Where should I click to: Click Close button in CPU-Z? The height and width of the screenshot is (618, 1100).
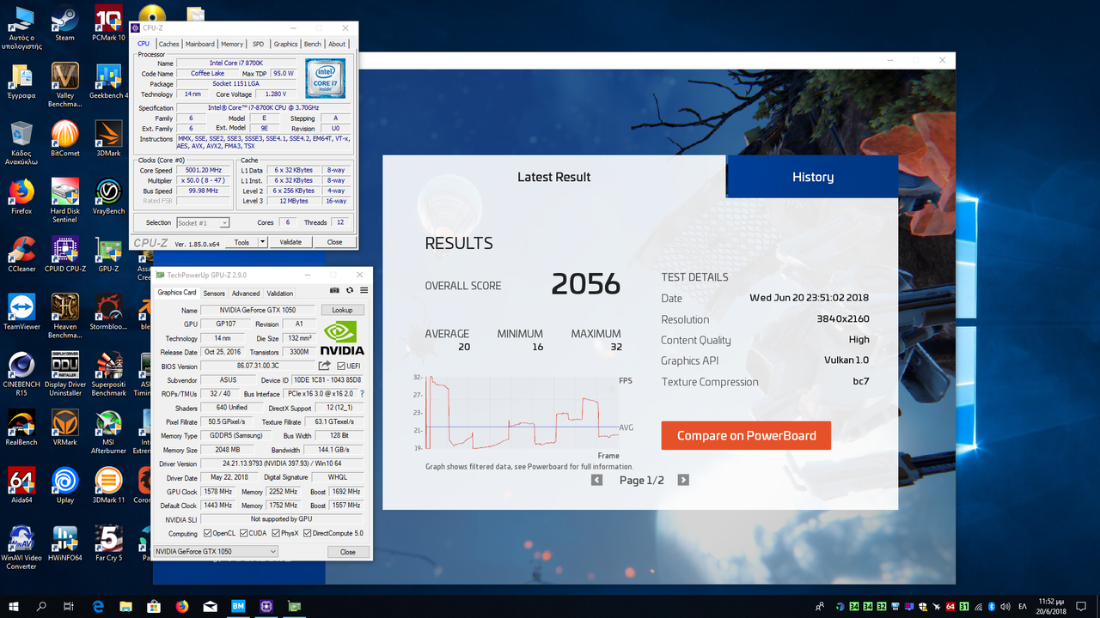click(x=334, y=242)
